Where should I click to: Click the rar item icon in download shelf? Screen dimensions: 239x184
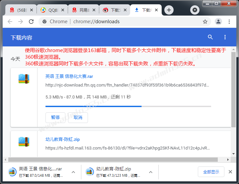click(x=12, y=172)
